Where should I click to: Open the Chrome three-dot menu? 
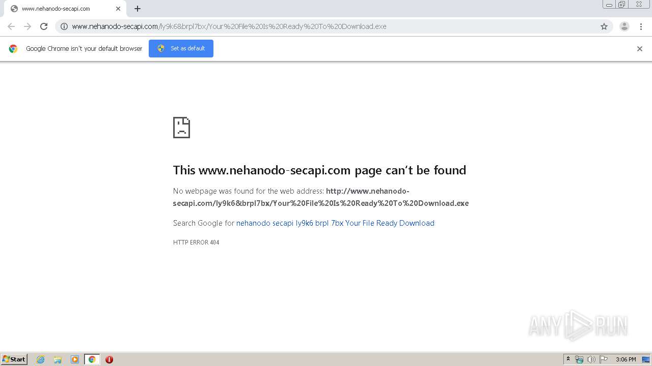click(x=641, y=26)
